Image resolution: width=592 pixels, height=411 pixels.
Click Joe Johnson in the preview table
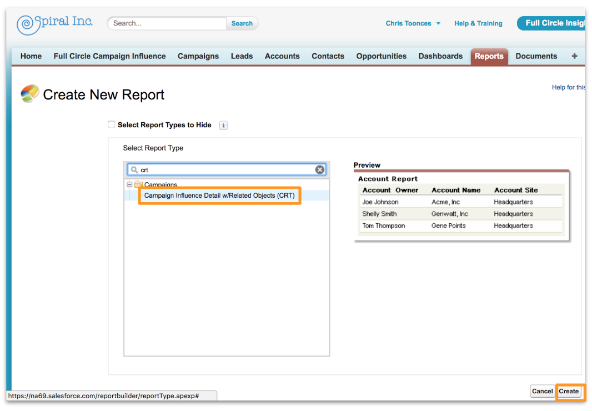[380, 202]
